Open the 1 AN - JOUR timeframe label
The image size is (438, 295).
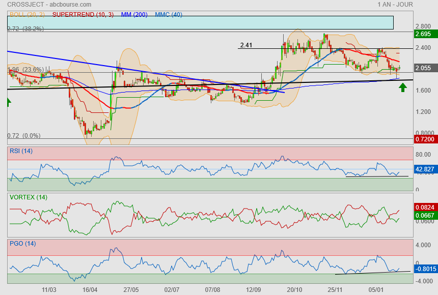(x=395, y=5)
